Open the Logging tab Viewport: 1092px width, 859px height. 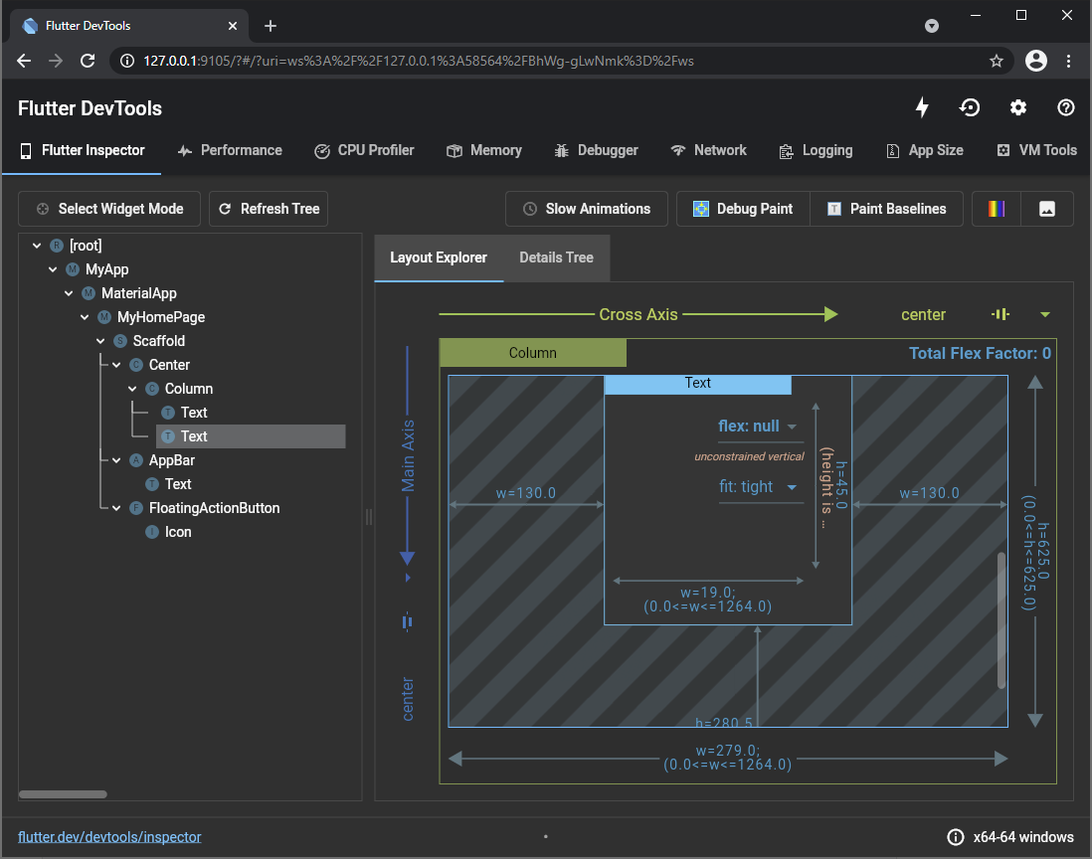tap(816, 150)
